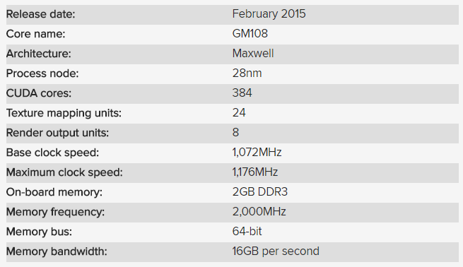Select the 1,072MHz base clock value
This screenshot has width=463, height=267.
click(257, 153)
